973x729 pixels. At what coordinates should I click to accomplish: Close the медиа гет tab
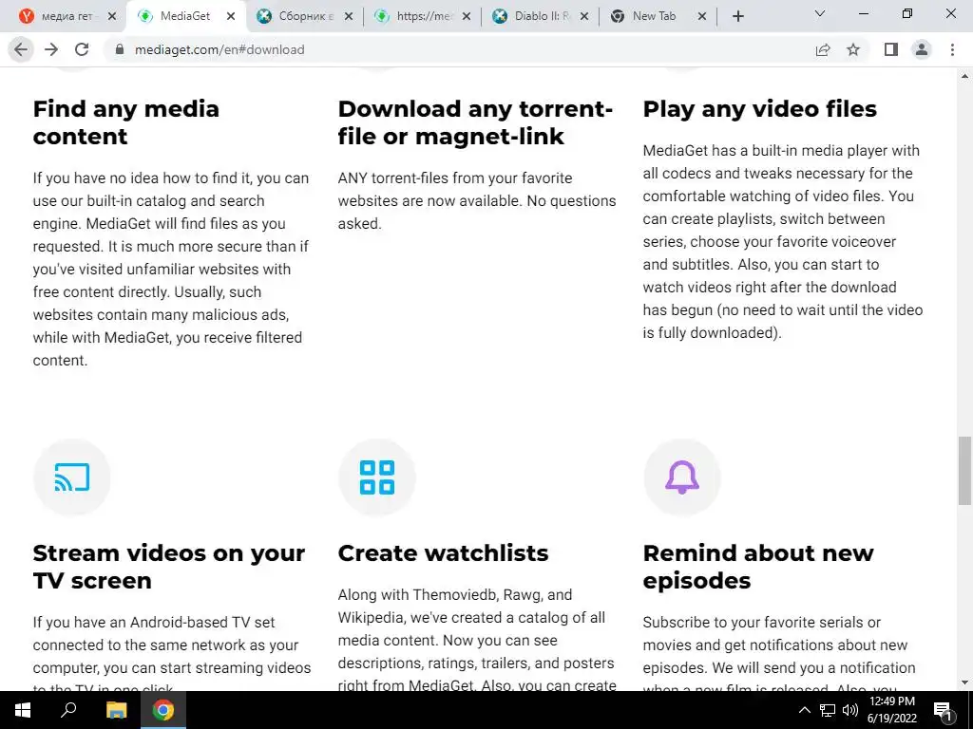coord(112,16)
